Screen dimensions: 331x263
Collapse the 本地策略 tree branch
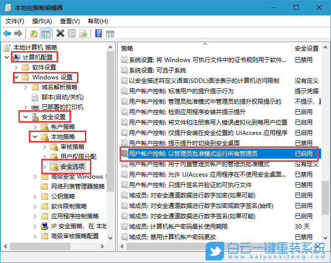pyautogui.click(x=34, y=137)
